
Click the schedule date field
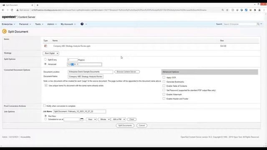coord(71,120)
